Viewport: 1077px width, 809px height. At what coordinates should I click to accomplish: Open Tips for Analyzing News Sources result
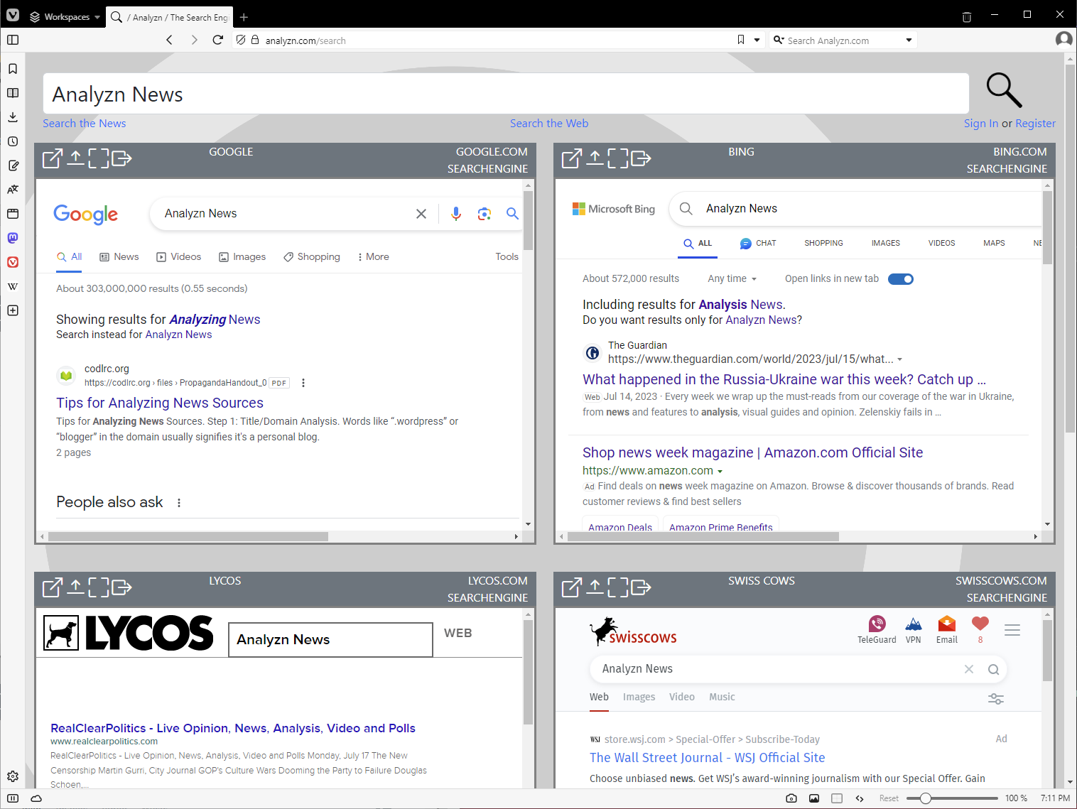(x=160, y=403)
